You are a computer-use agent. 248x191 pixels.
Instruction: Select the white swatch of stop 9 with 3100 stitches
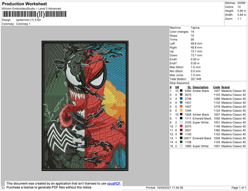pyautogui.click(x=181, y=122)
